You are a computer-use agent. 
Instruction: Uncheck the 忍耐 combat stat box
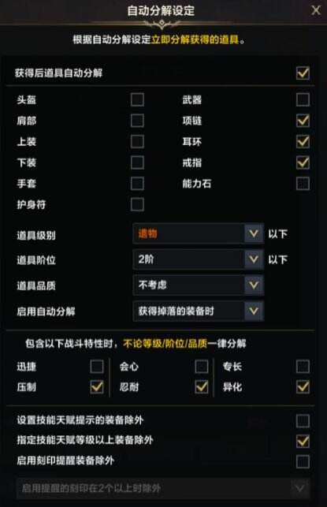pyautogui.click(x=202, y=386)
